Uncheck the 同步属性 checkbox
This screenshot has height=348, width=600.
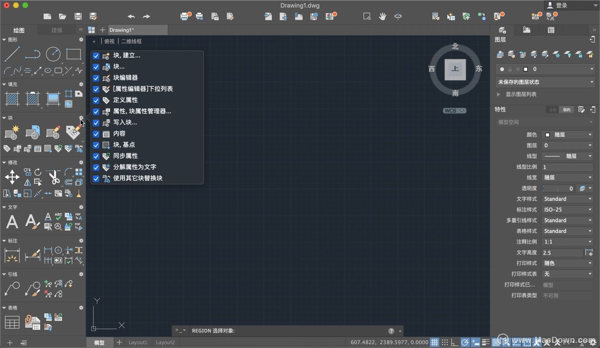95,156
